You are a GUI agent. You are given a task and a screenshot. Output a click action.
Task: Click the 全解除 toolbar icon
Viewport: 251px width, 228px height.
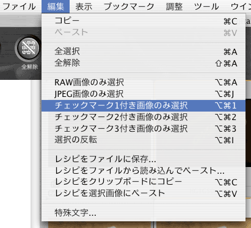(28, 48)
